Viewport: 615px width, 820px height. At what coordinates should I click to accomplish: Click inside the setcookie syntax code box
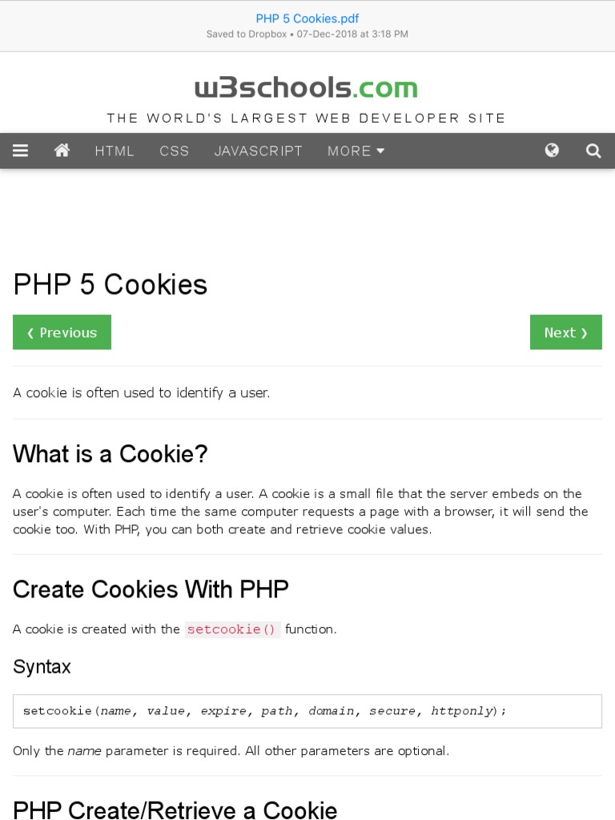[307, 711]
